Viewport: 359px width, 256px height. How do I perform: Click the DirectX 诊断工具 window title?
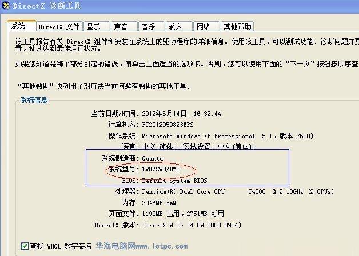point(47,6)
